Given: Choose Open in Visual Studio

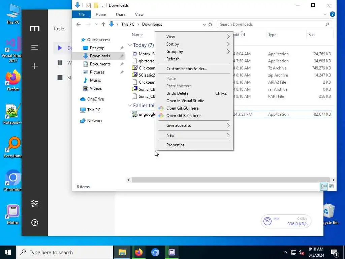Looking at the screenshot, I should coord(194,101).
